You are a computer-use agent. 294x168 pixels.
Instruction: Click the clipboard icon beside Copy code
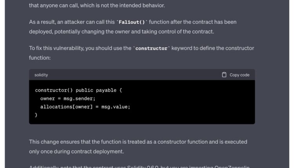coord(224,75)
